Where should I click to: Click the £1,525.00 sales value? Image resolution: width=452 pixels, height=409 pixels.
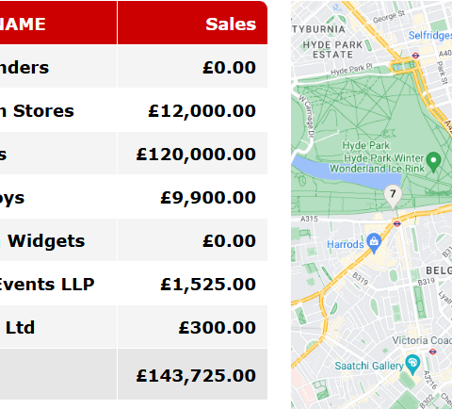tap(208, 285)
